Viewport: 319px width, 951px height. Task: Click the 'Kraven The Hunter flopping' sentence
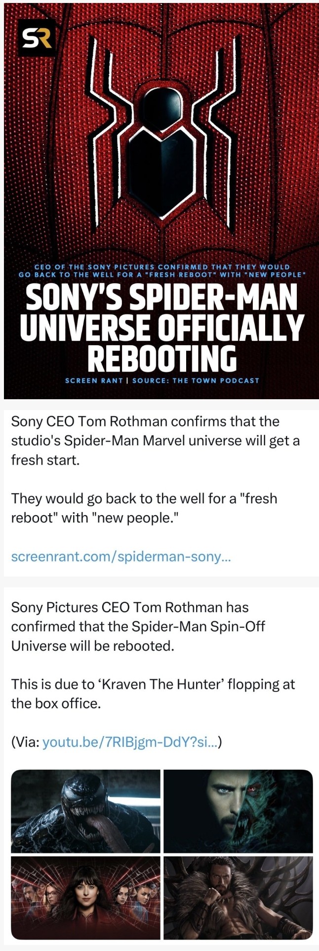click(152, 693)
